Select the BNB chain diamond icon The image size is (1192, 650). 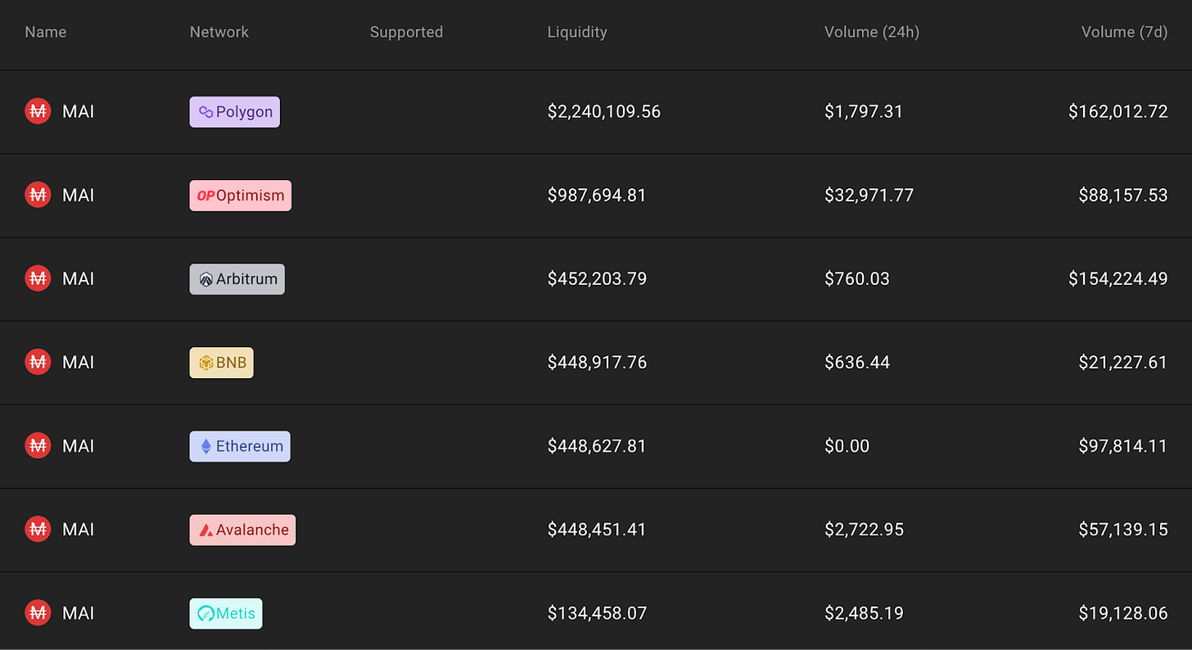[205, 362]
